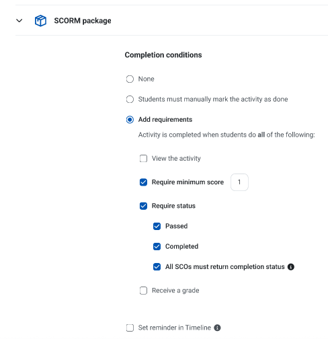328x339 pixels.
Task: Click the minimum score input field
Action: click(239, 182)
